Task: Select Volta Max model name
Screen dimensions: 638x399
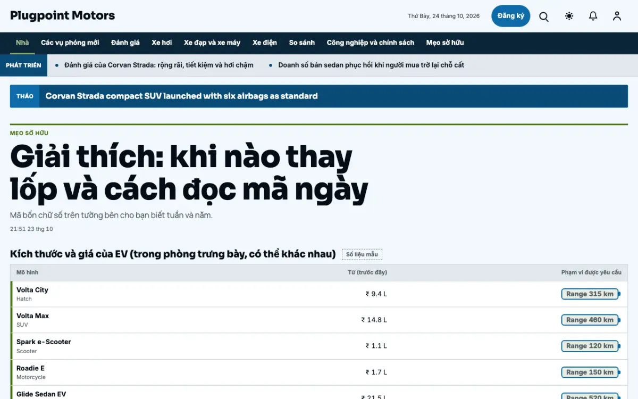Action: click(32, 316)
